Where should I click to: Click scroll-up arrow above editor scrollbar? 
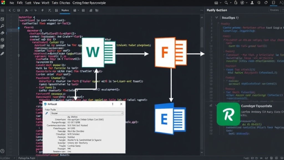pyautogui.click(x=202, y=17)
